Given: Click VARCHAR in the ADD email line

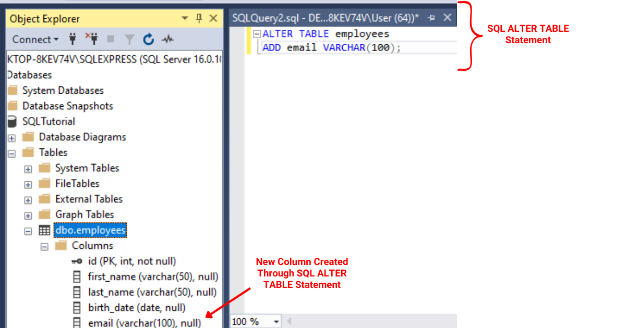Looking at the screenshot, I should [344, 47].
